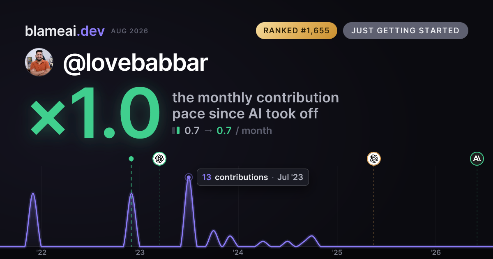493x259 pixels.
Task: Click the green dot milestone marker
Action: pos(131,159)
